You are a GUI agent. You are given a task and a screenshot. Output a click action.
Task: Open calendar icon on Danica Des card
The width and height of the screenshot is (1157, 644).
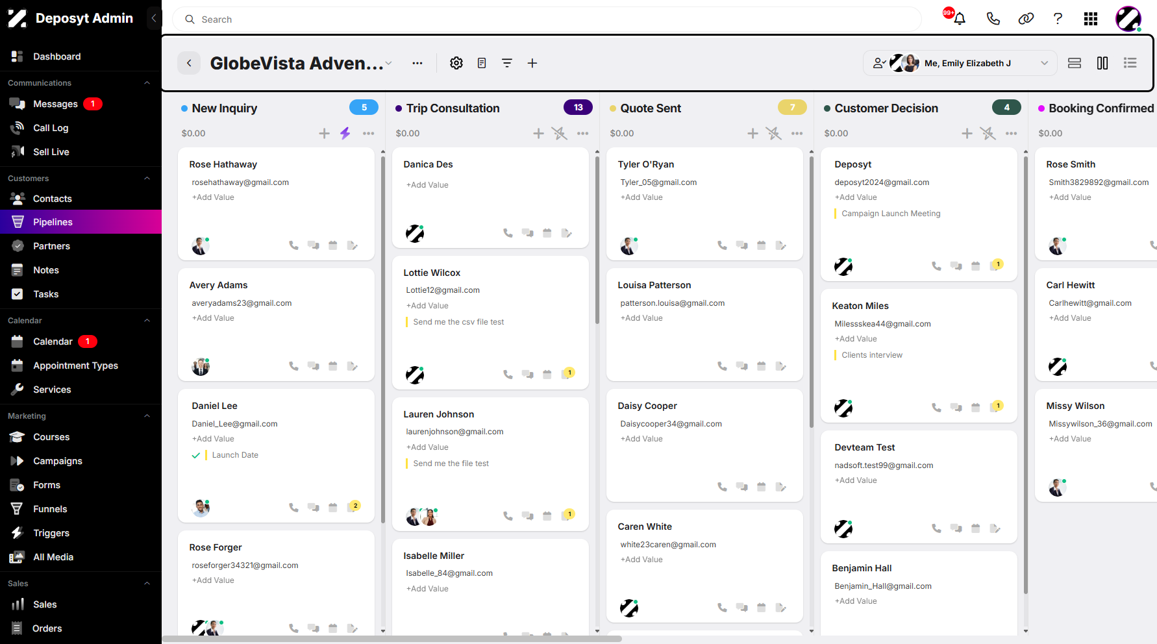(x=547, y=233)
